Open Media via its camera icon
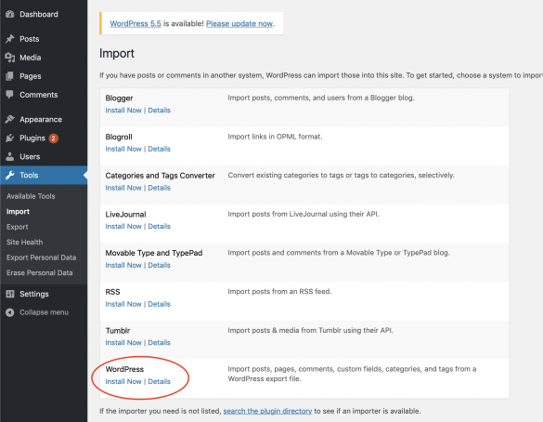Image resolution: width=543 pixels, height=422 pixels. (x=10, y=58)
